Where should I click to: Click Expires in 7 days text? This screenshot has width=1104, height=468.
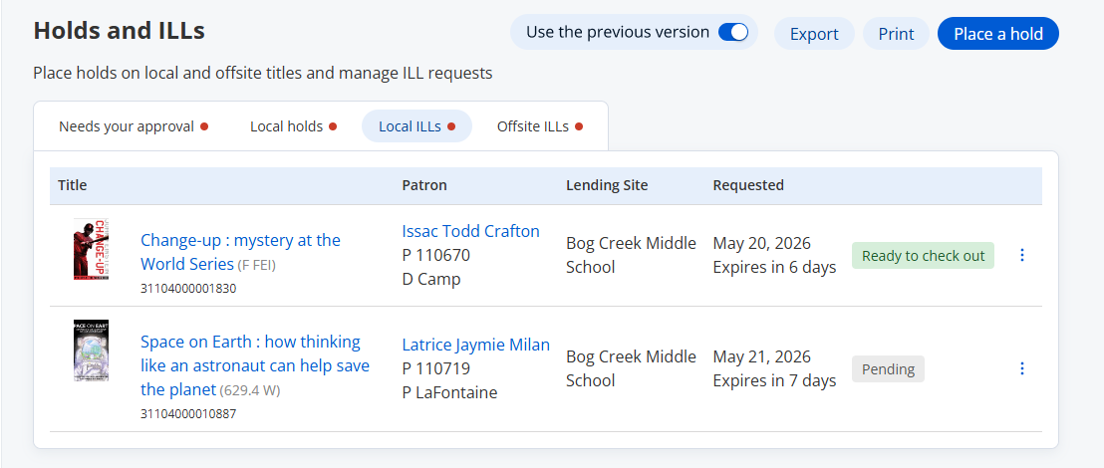click(x=774, y=380)
